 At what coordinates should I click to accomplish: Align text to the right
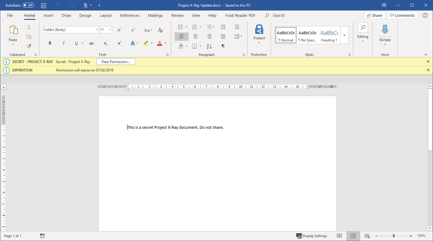(209, 37)
